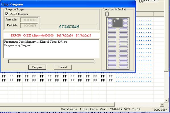
Task: Click the bottom-left pin of the socket diagram
Action: pyautogui.click(x=112, y=68)
